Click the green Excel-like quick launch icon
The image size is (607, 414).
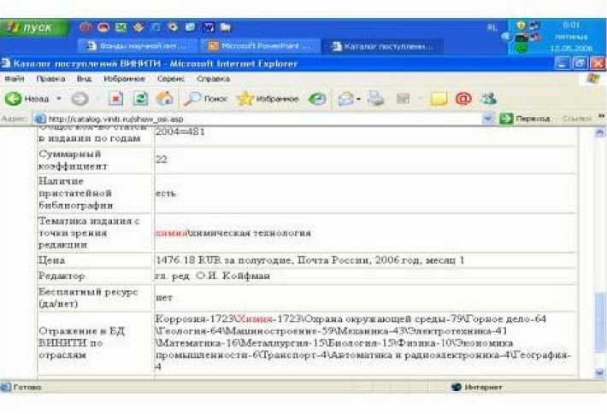coord(121,27)
